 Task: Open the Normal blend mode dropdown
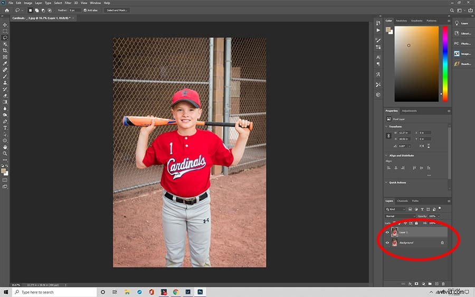click(x=400, y=216)
